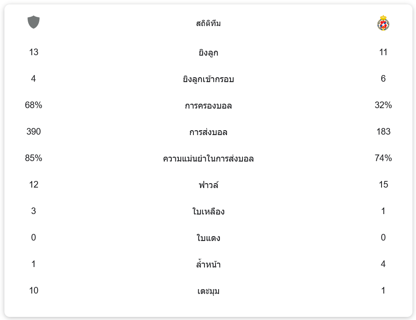Viewport: 416px width, 320px height.
Task: Select the การครองบอล possession label
Action: (208, 106)
